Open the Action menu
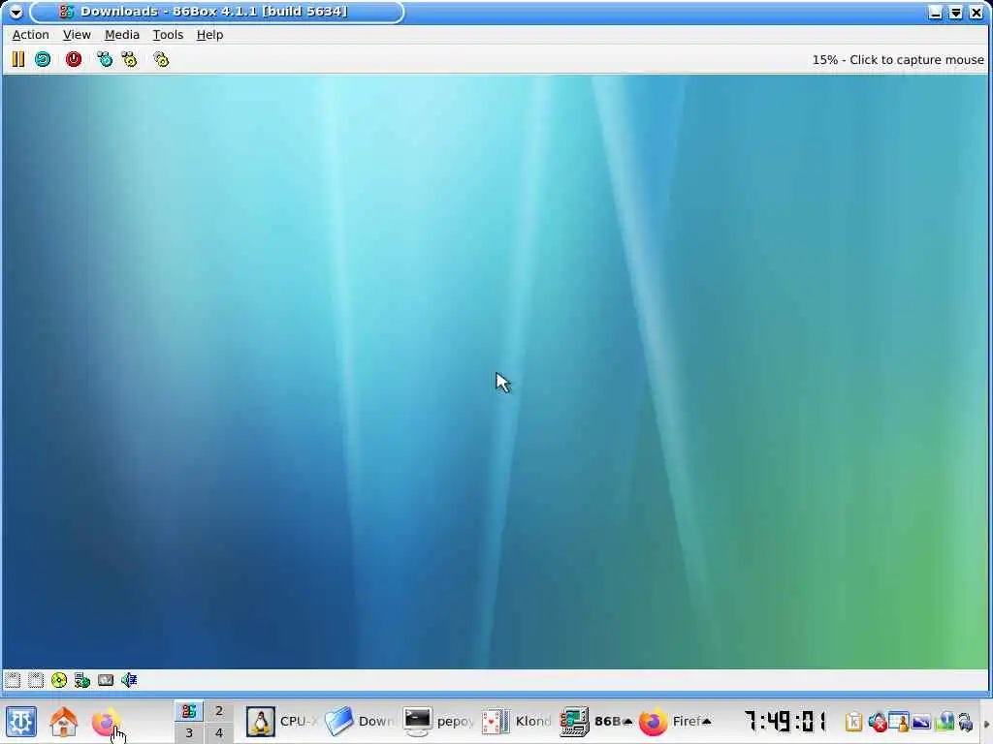 30,35
